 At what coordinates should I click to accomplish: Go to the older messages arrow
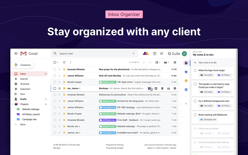point(150,63)
